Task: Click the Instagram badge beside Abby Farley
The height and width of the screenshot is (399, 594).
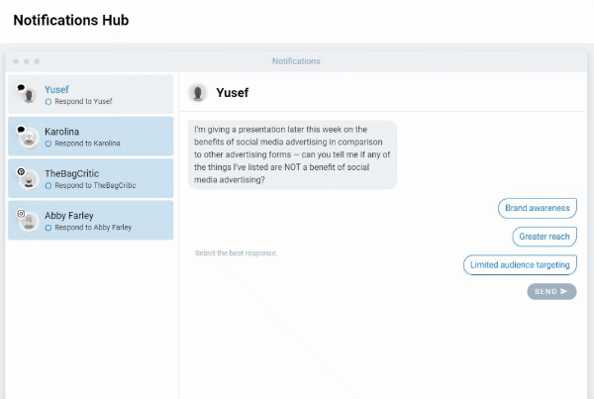Action: pyautogui.click(x=21, y=214)
